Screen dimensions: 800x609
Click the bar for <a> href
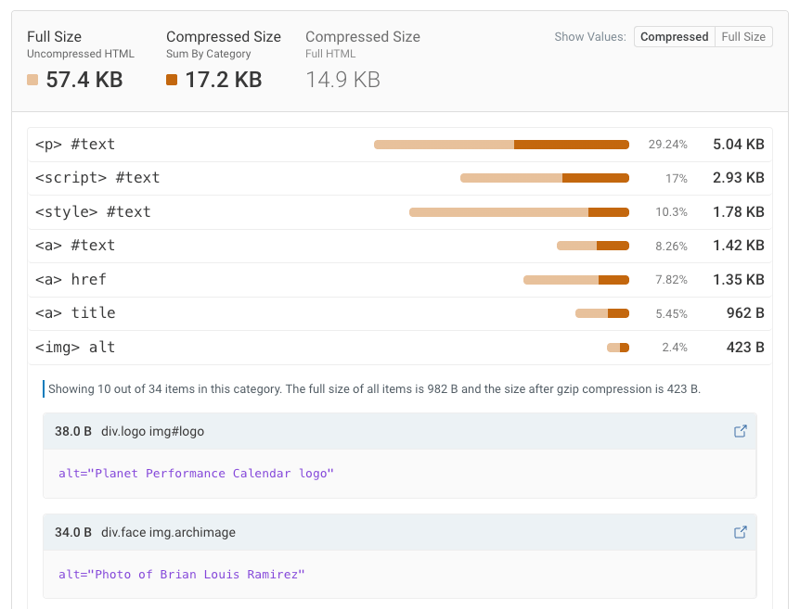click(x=576, y=279)
